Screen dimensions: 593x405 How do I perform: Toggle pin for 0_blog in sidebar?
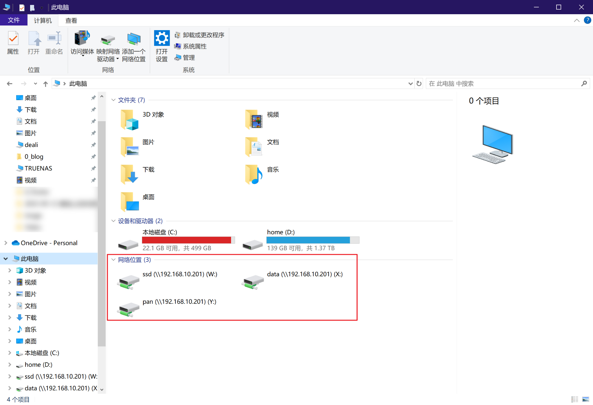coord(93,157)
